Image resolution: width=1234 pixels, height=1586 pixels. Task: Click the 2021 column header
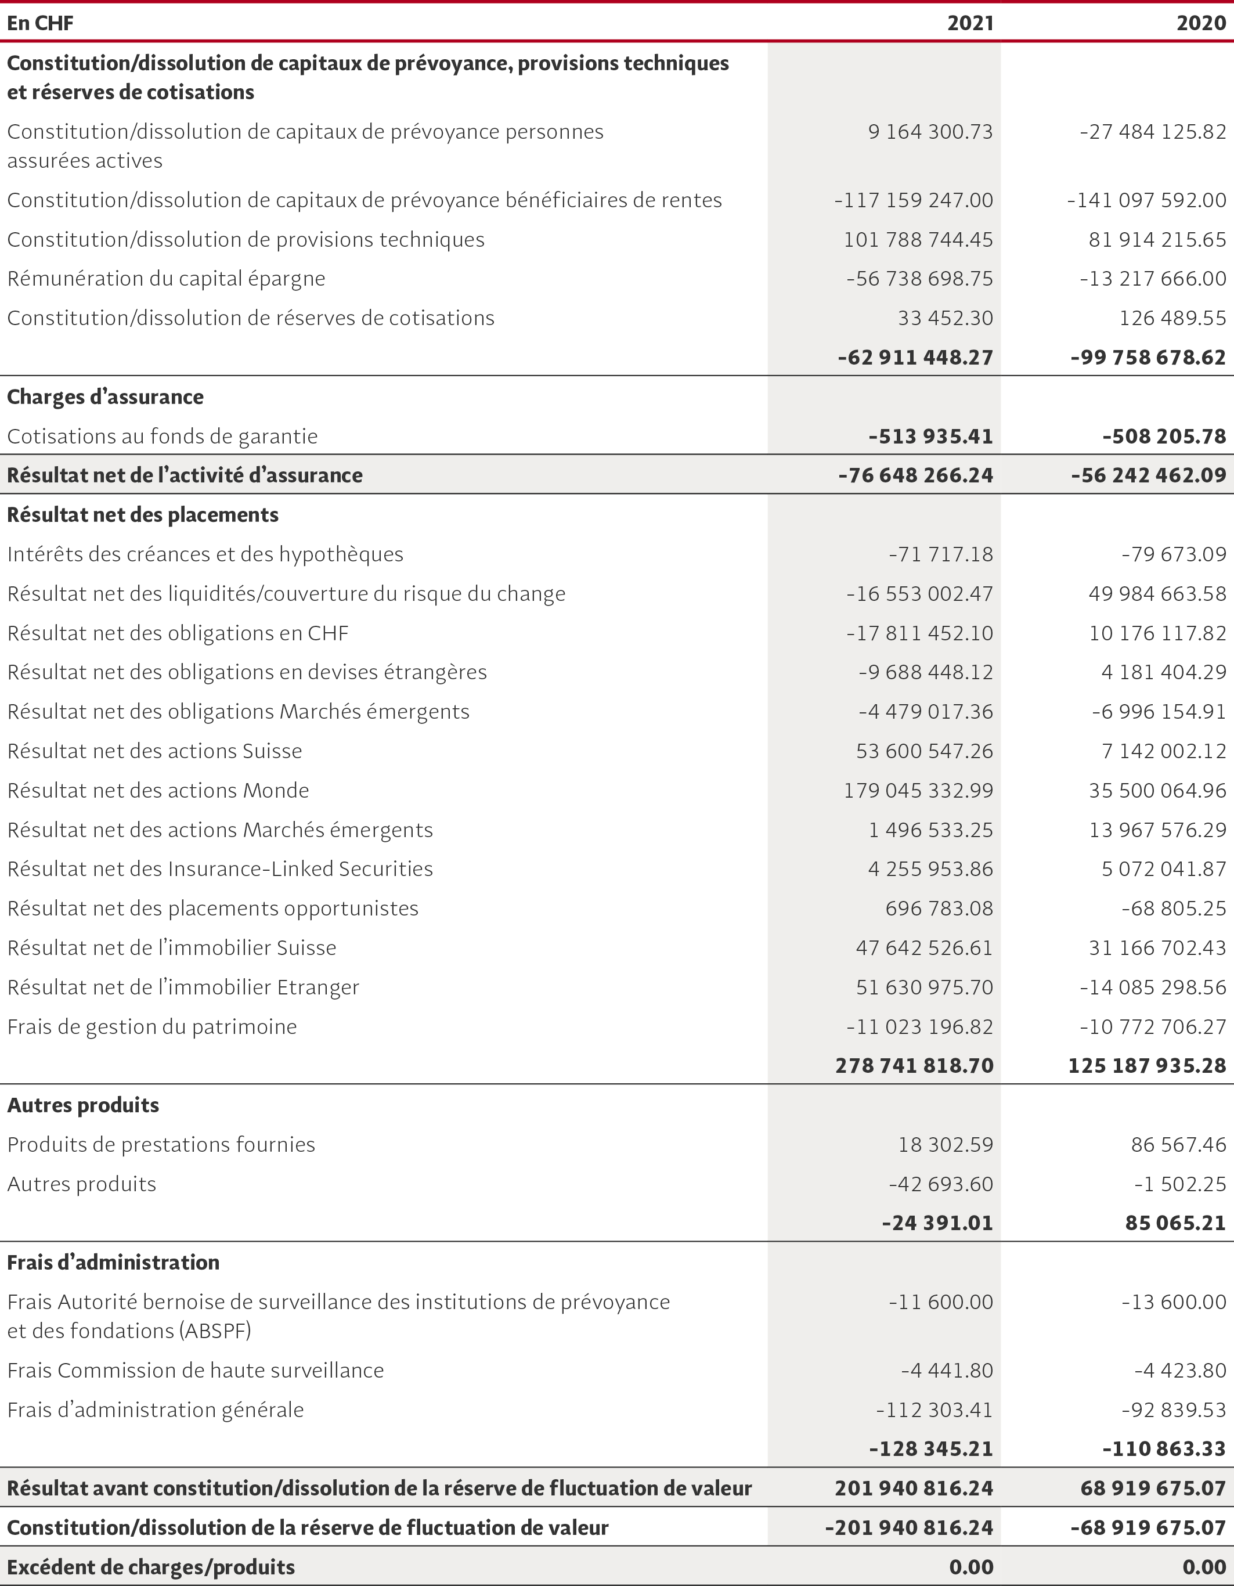click(970, 23)
